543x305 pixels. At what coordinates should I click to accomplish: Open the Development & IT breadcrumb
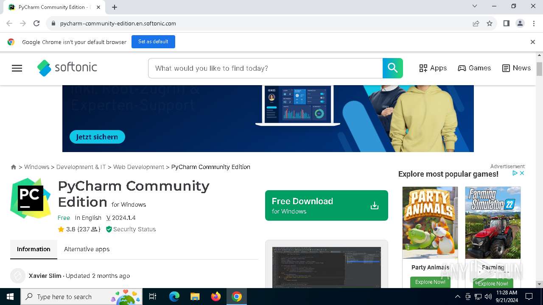81,167
